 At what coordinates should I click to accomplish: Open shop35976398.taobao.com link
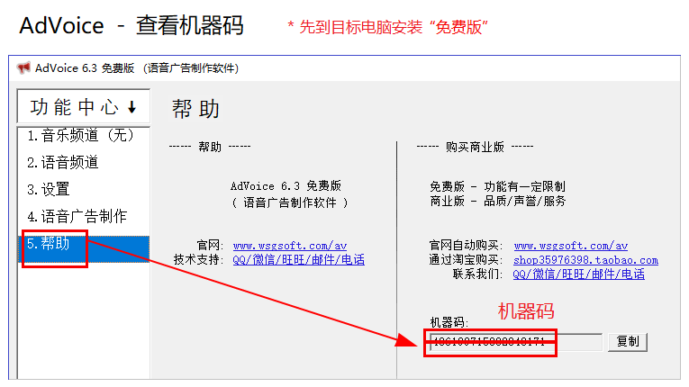(585, 260)
